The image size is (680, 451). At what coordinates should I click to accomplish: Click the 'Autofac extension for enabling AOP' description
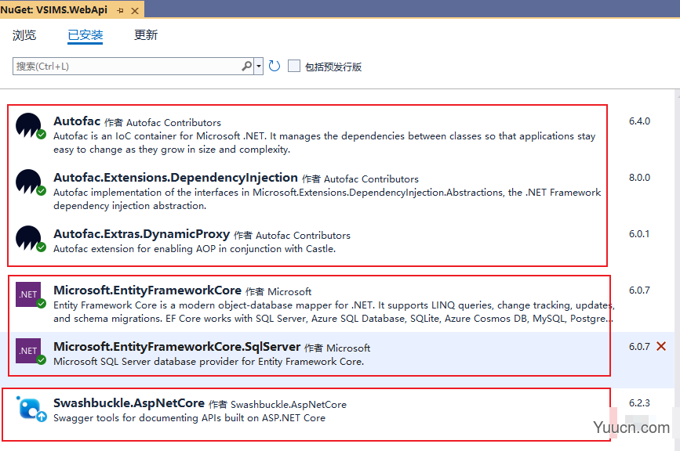coord(195,249)
